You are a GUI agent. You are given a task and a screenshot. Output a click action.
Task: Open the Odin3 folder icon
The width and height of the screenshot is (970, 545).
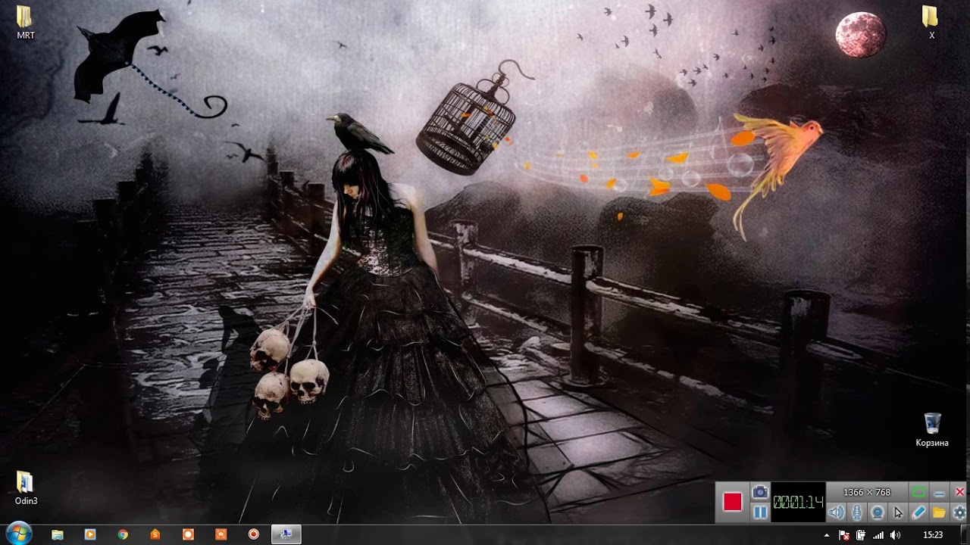coord(26,487)
